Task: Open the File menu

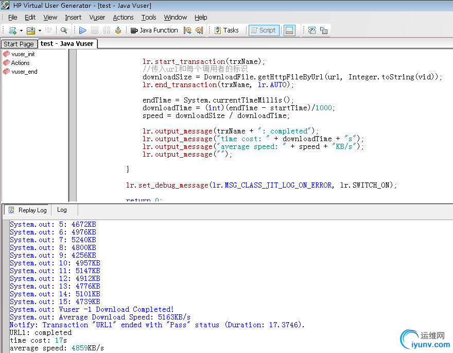Action: [13, 18]
